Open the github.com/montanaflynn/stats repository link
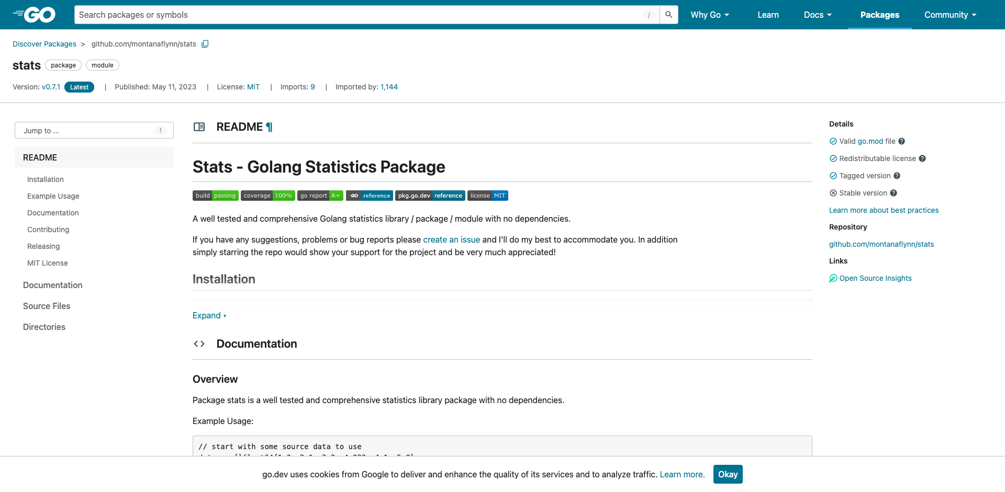Image resolution: width=1005 pixels, height=492 pixels. tap(881, 244)
